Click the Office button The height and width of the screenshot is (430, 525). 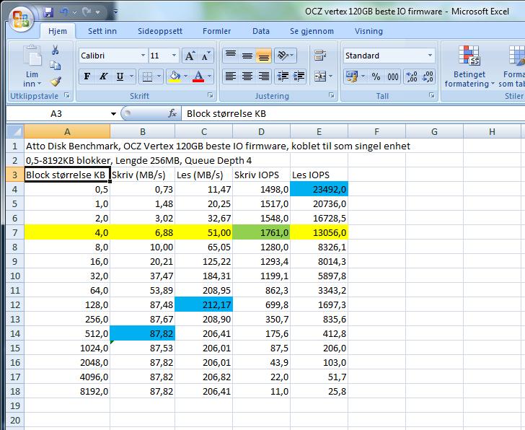point(20,19)
